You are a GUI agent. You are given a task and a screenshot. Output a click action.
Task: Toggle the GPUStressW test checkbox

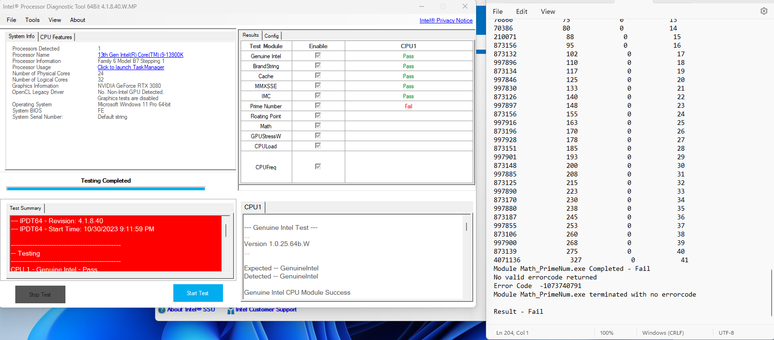[318, 136]
